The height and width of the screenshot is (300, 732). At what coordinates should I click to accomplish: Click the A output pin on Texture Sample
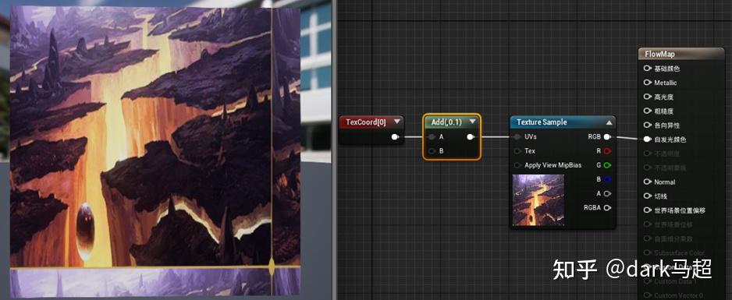click(x=607, y=193)
